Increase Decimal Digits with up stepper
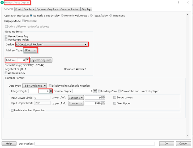Viewport: 193px width, 148px height. (95, 90)
